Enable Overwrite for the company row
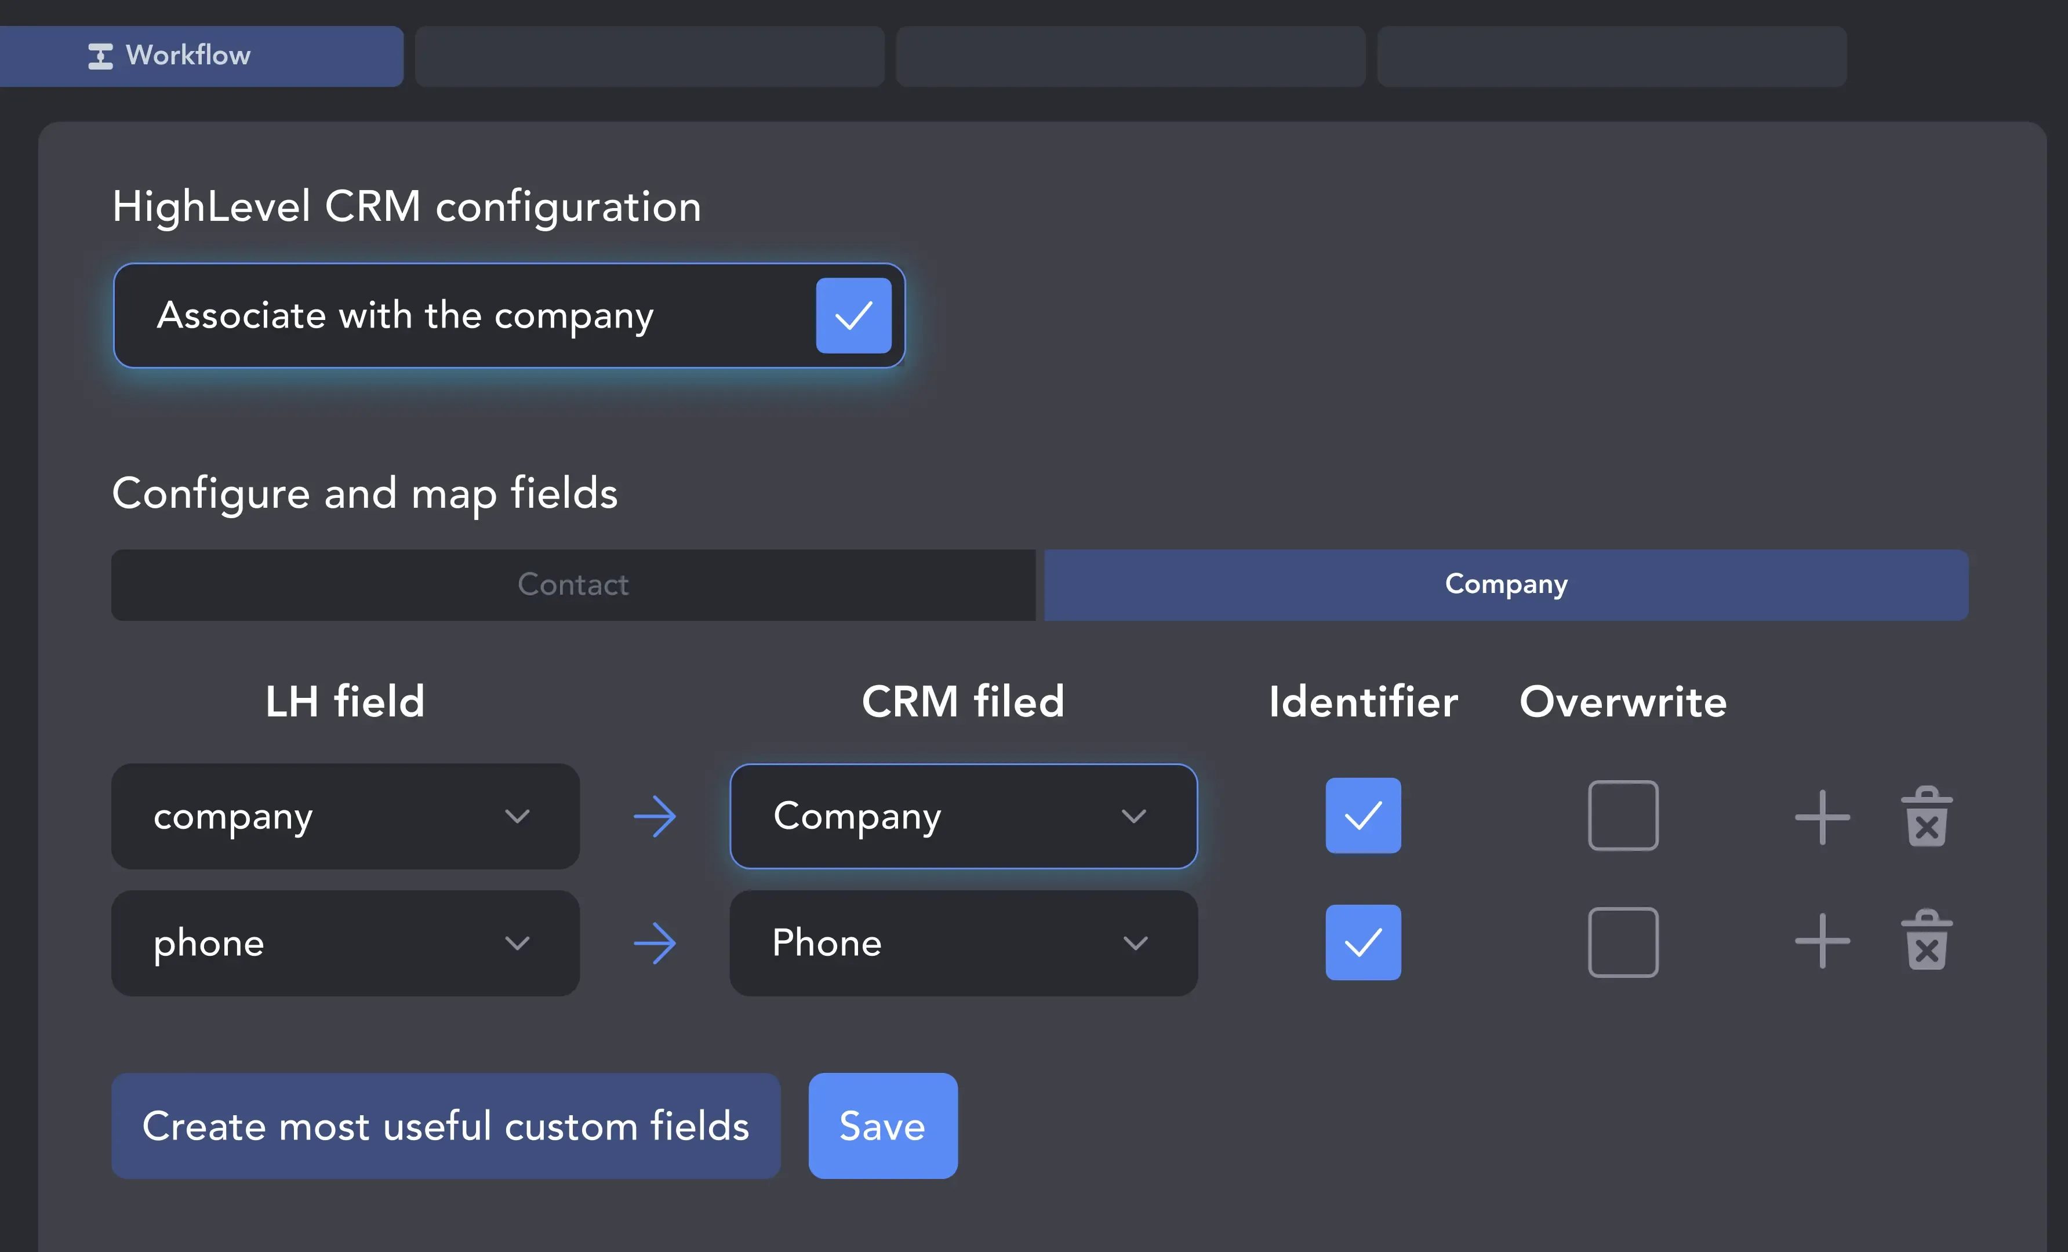Image resolution: width=2068 pixels, height=1252 pixels. pos(1623,816)
